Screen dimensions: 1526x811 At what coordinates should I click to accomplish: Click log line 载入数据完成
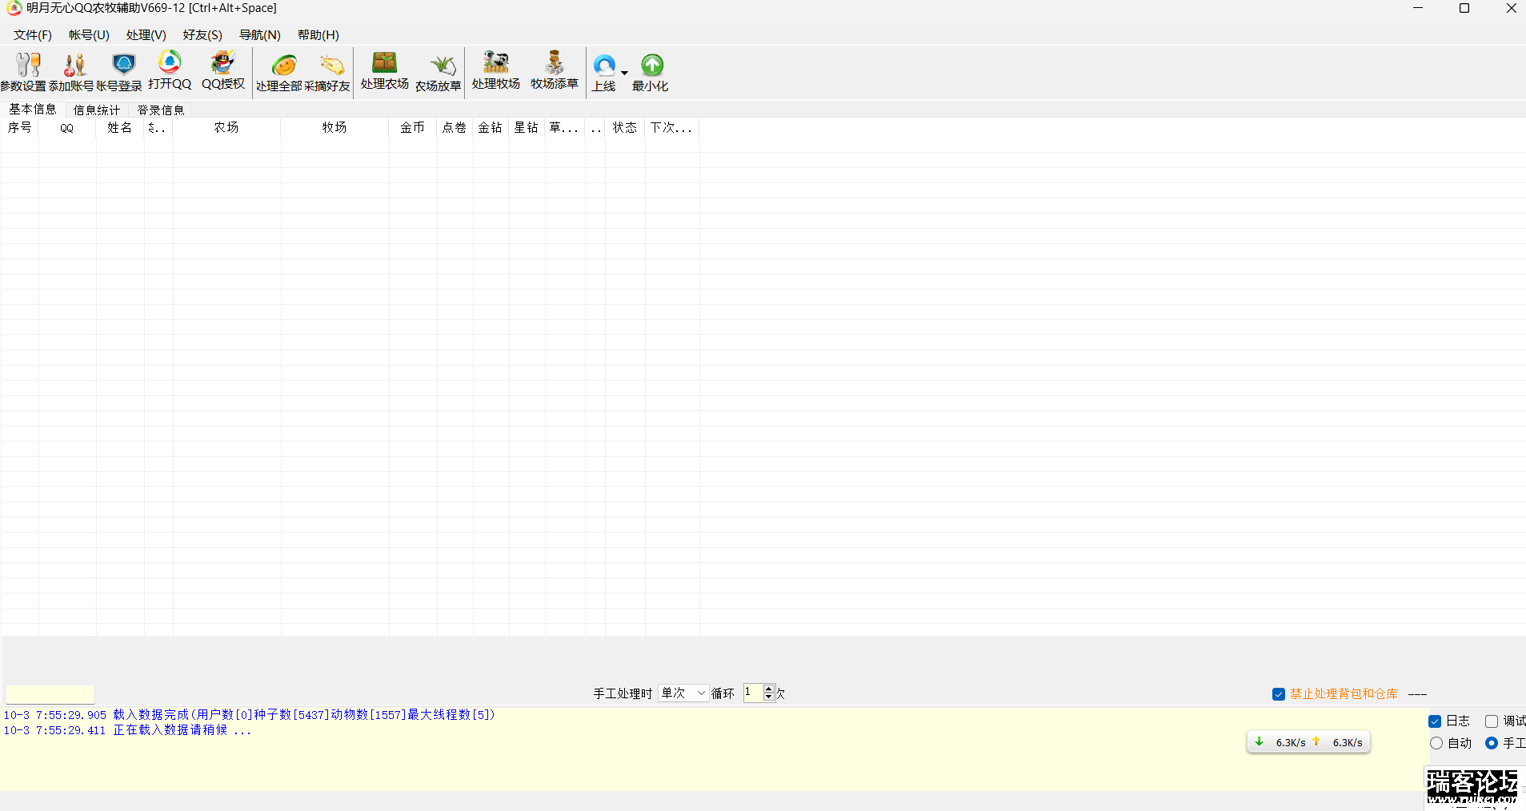tap(250, 715)
